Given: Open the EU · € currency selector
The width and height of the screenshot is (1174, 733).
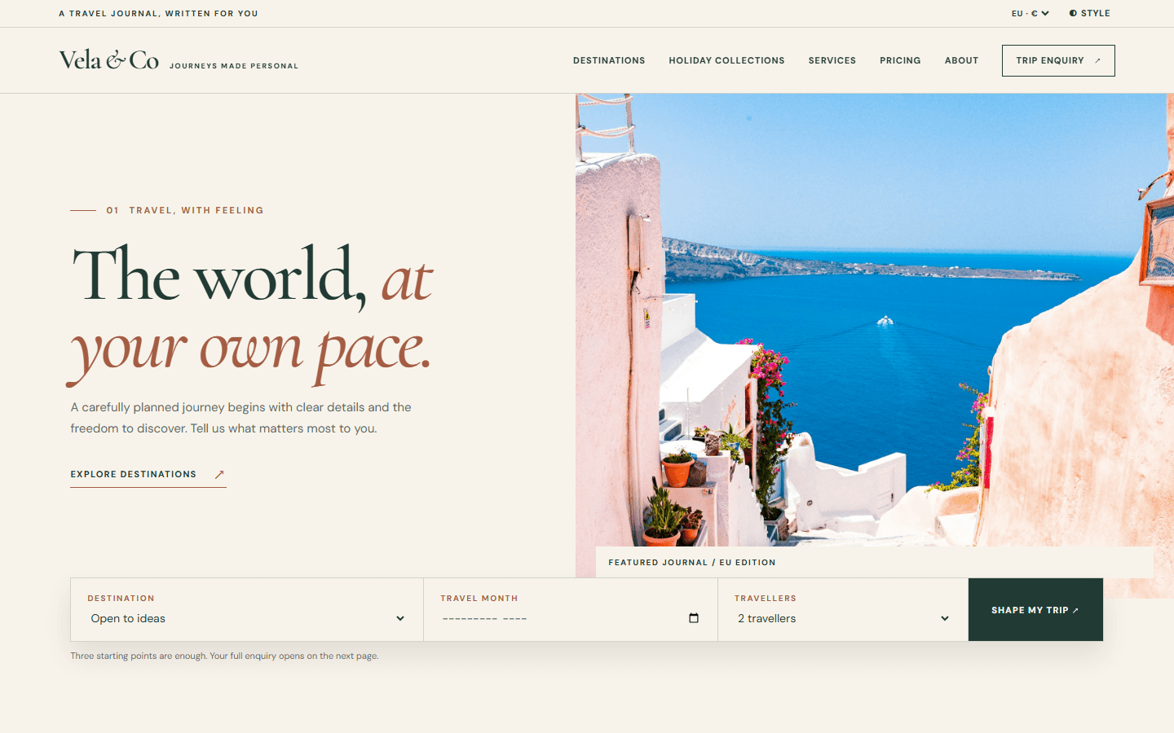Looking at the screenshot, I should 1031,13.
